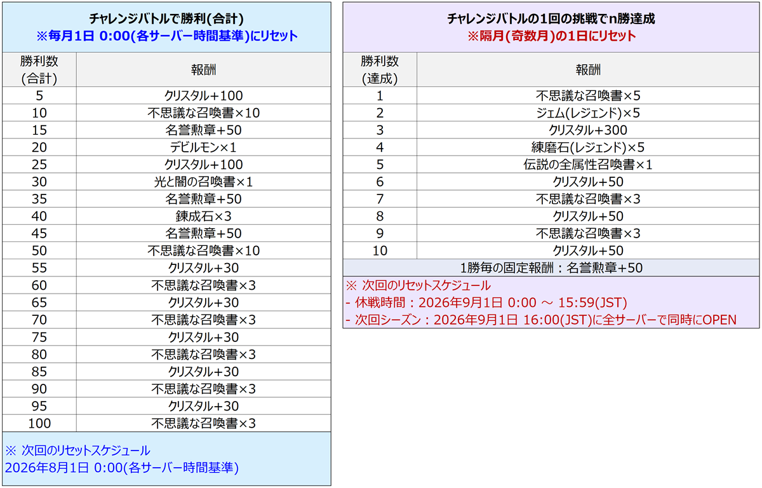
Task: Click the right table title チャレンジバトルの1回の挑戦でn勝達成
Action: 551,19
